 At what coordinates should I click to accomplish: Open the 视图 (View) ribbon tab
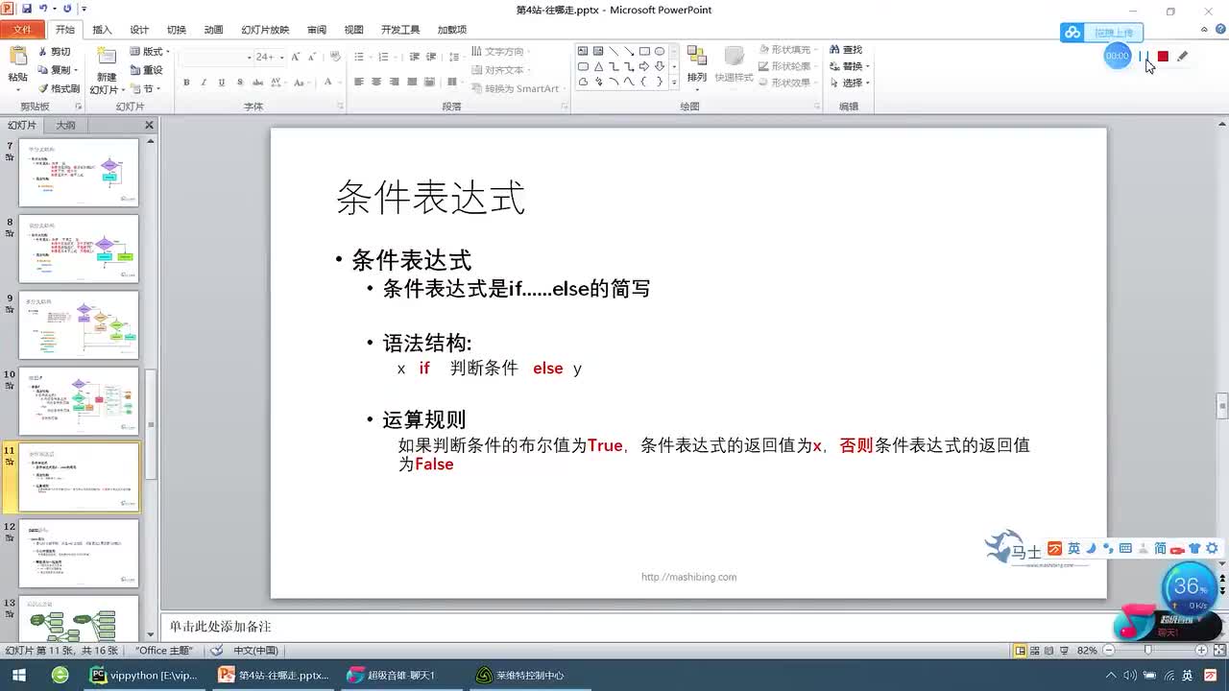pos(354,30)
